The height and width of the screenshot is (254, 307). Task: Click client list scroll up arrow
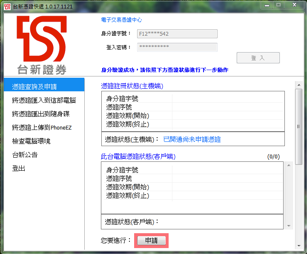coord(289,165)
